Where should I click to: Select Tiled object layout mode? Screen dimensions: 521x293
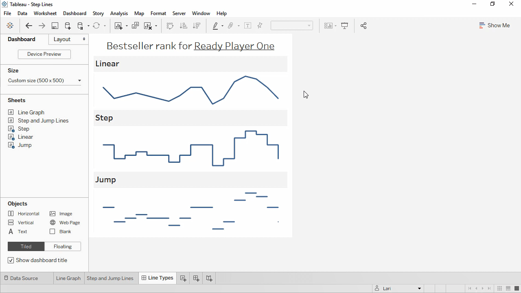pos(26,246)
